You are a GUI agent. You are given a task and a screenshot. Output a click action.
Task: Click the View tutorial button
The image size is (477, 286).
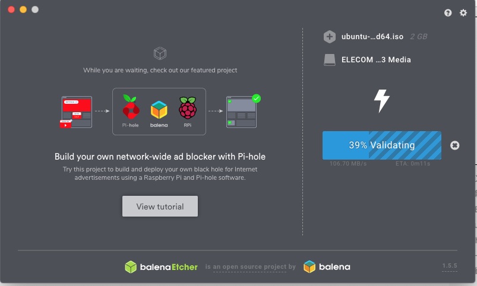[x=160, y=206]
